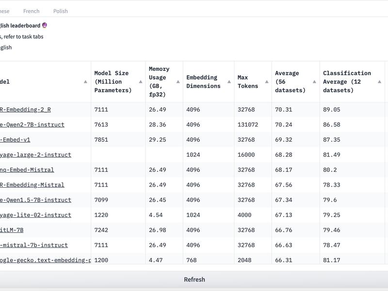This screenshot has height=291, width=388.
Task: Select the model size 7242 cell
Action: coord(118,230)
